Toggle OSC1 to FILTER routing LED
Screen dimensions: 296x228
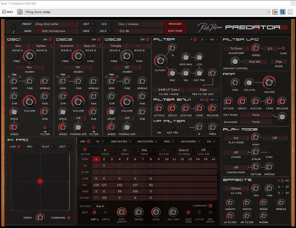45,128
